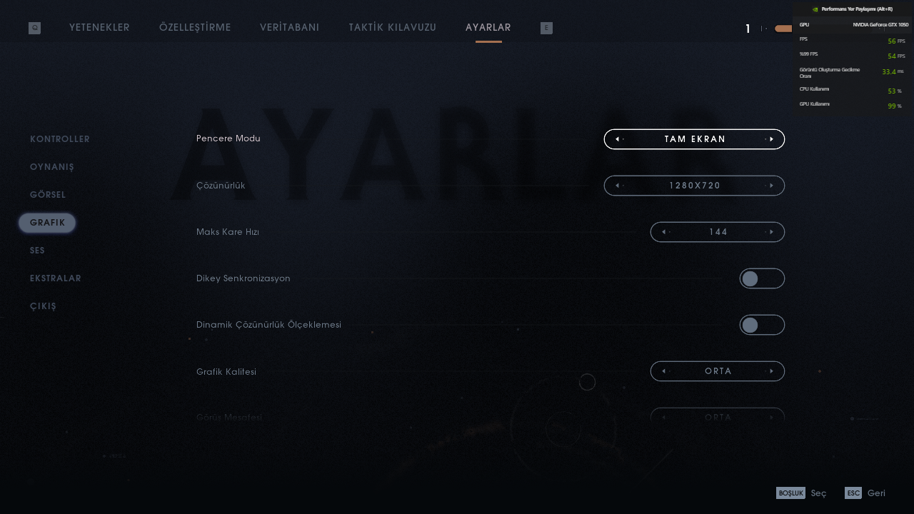914x514 pixels.
Task: Click right arrow on Pencere Modu selector
Action: point(771,139)
